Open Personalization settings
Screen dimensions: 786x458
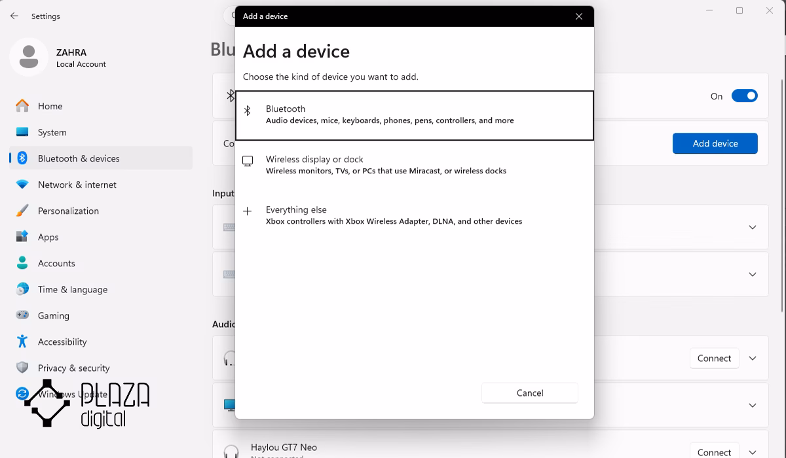(x=101, y=211)
